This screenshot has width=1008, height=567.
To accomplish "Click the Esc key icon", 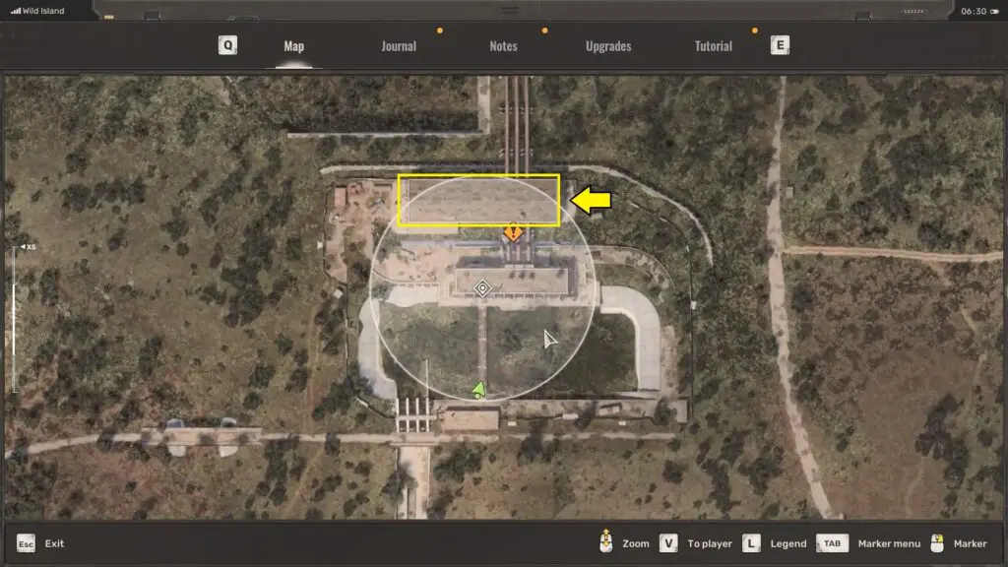I will pos(26,543).
